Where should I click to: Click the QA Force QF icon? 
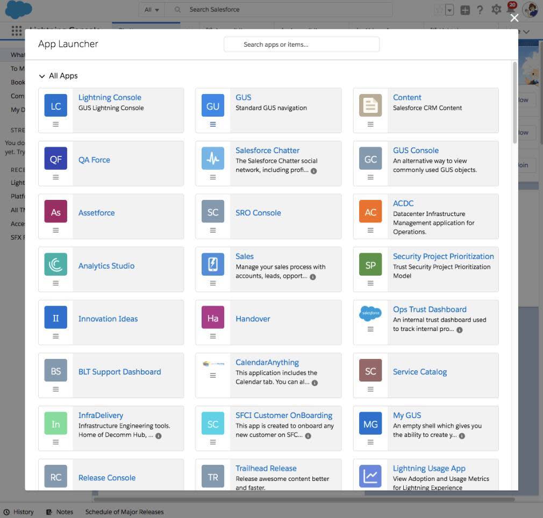(56, 159)
